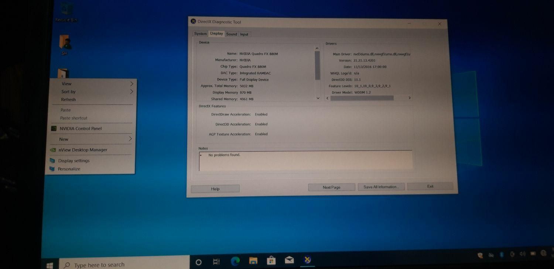Click Drivers scroll left arrow

pyautogui.click(x=327, y=98)
